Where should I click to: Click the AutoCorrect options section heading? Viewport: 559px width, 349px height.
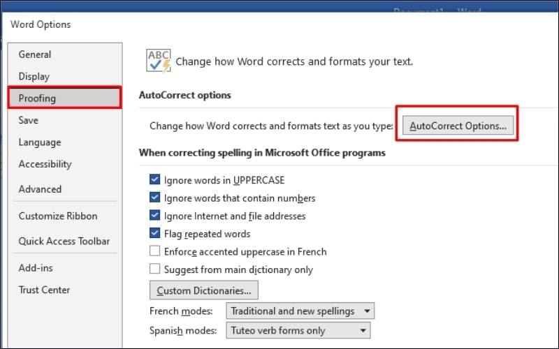184,95
